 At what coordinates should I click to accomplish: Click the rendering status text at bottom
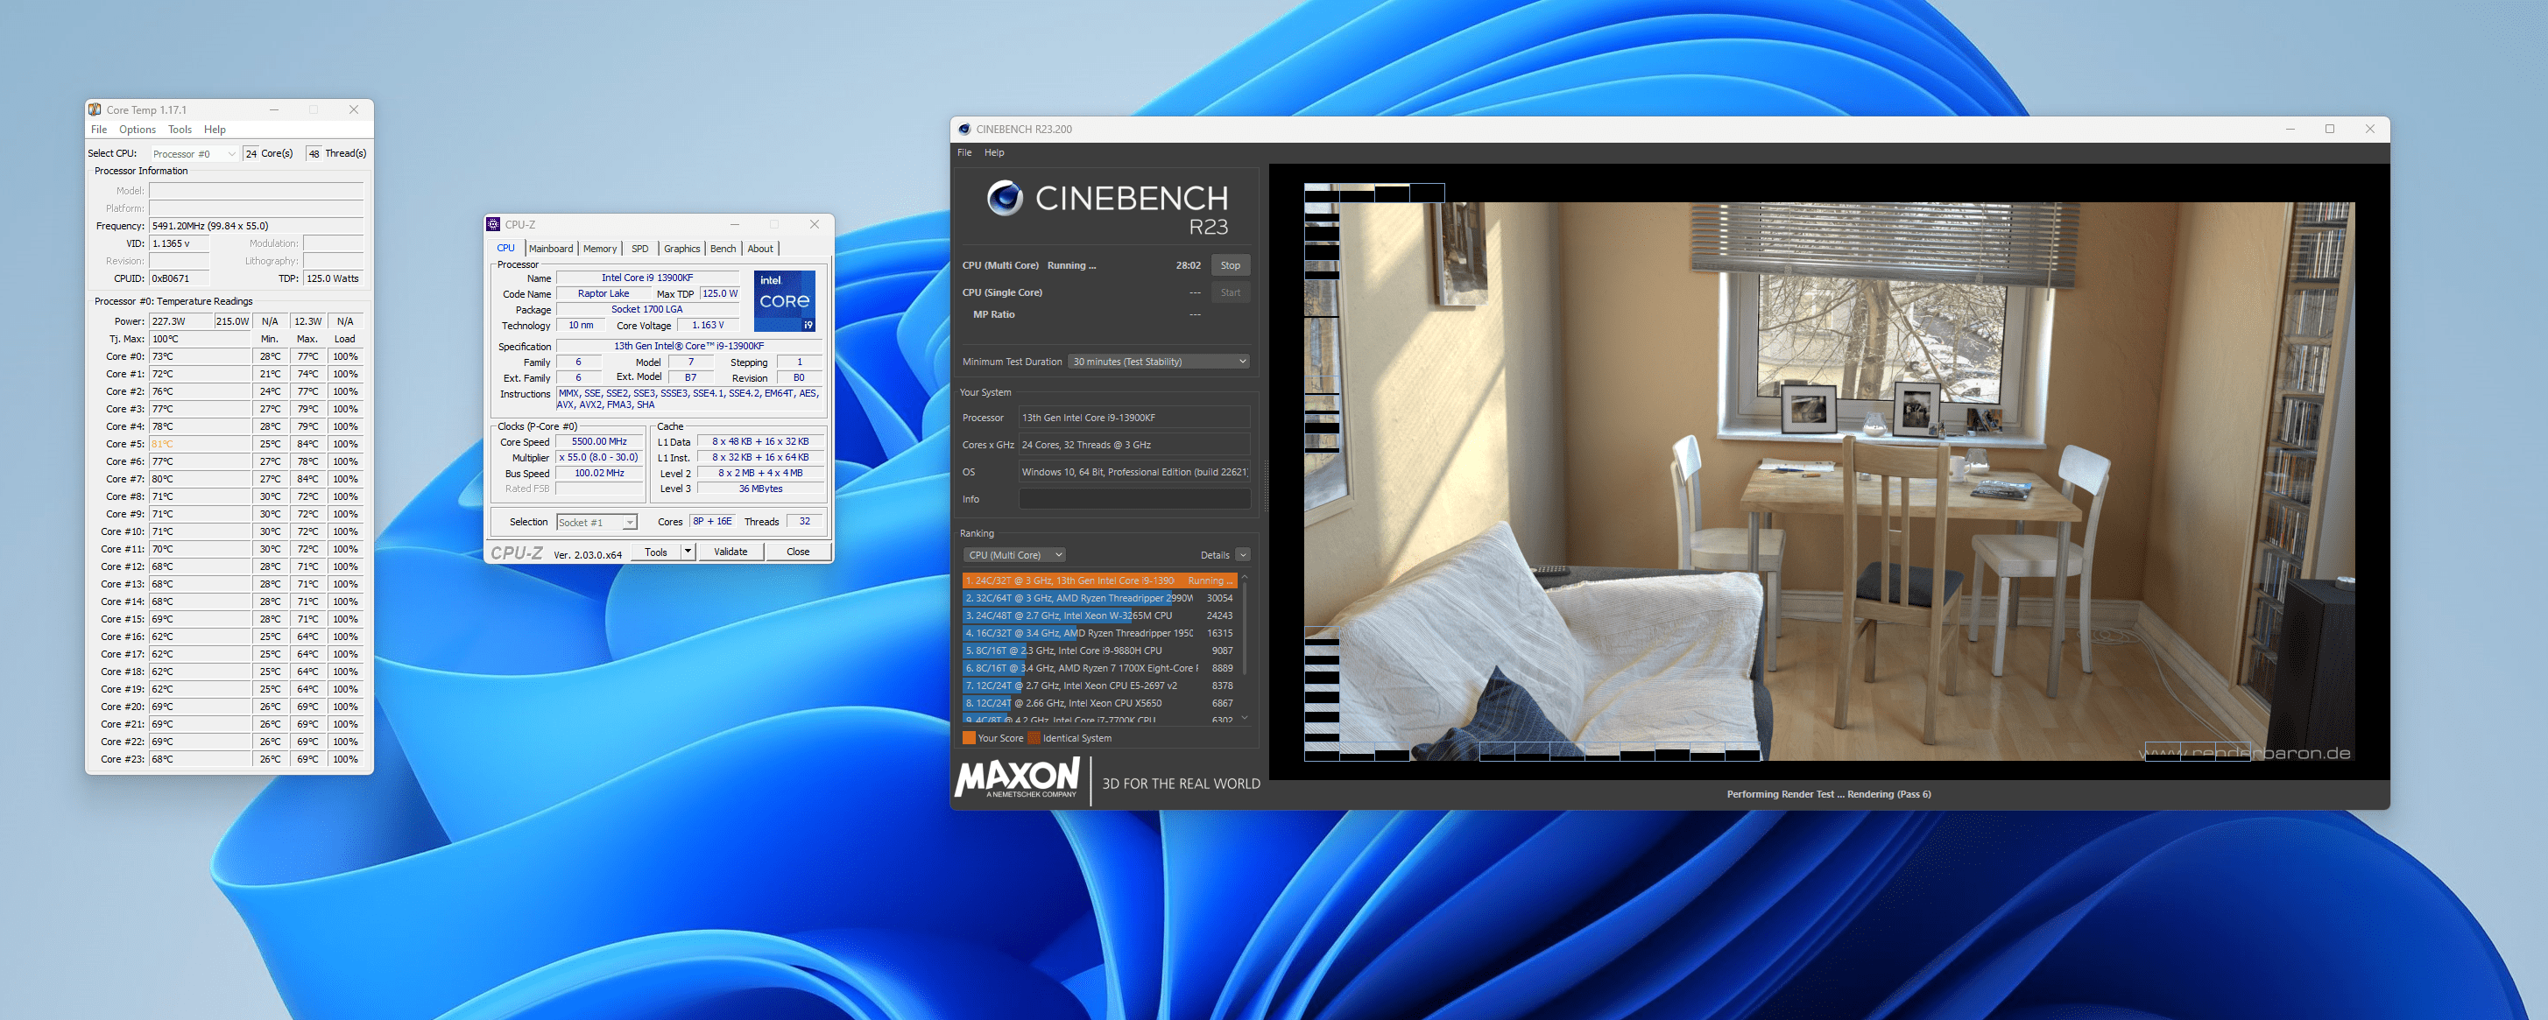coord(1829,795)
